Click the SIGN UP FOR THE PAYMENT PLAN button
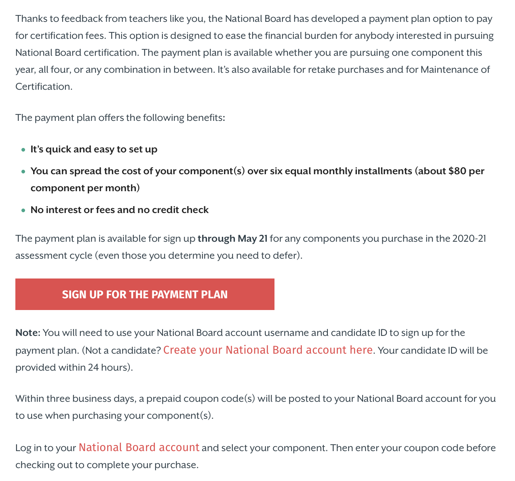The width and height of the screenshot is (515, 481). point(145,294)
